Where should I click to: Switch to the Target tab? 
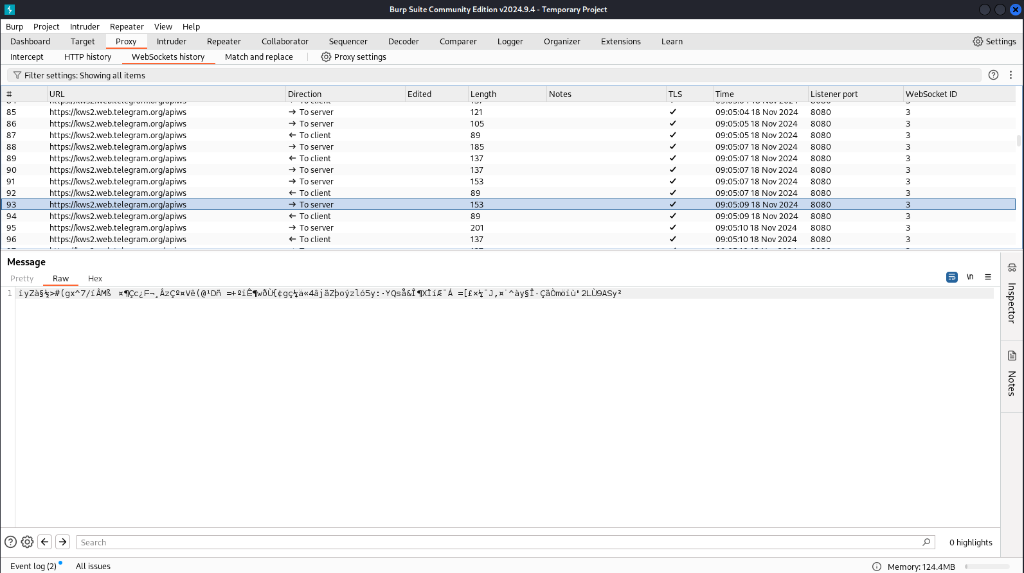83,41
